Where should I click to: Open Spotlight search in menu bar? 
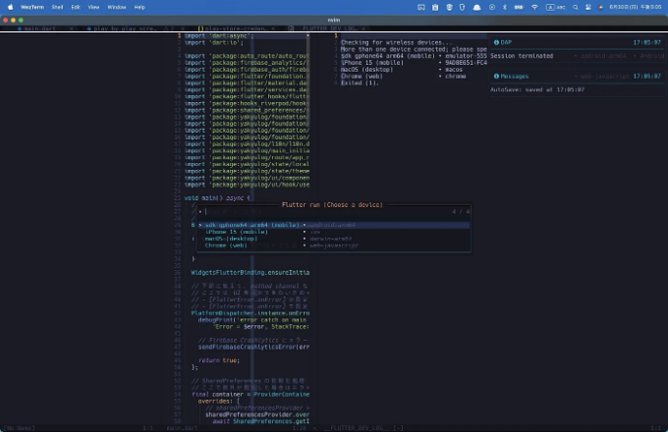click(575, 7)
